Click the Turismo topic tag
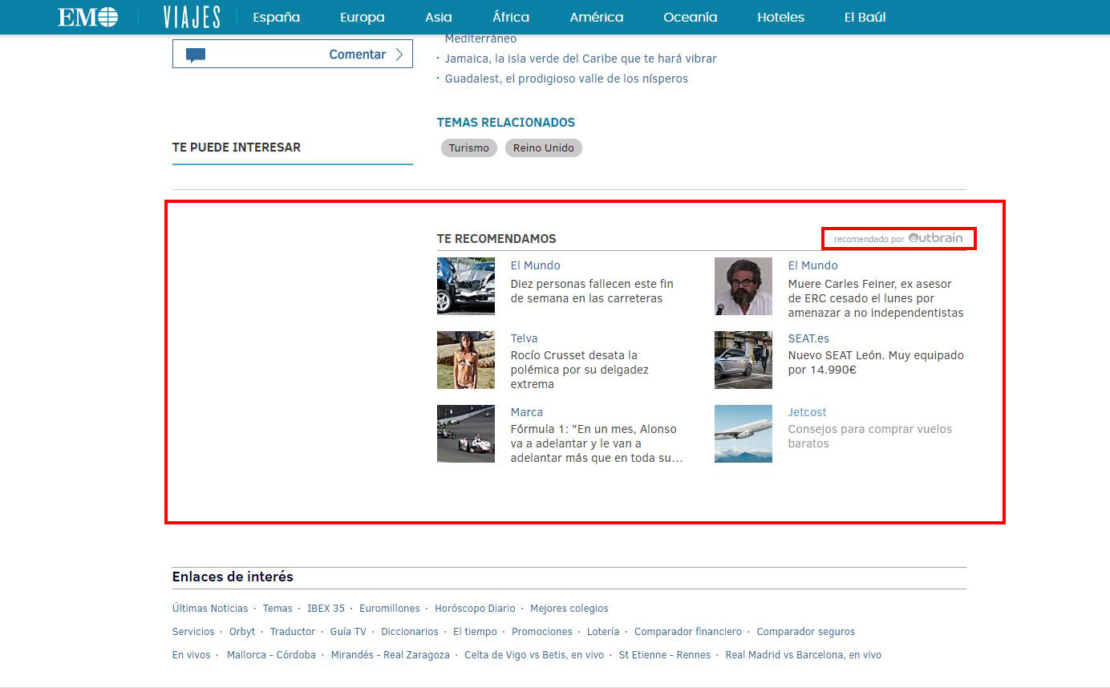The width and height of the screenshot is (1110, 688). point(469,148)
